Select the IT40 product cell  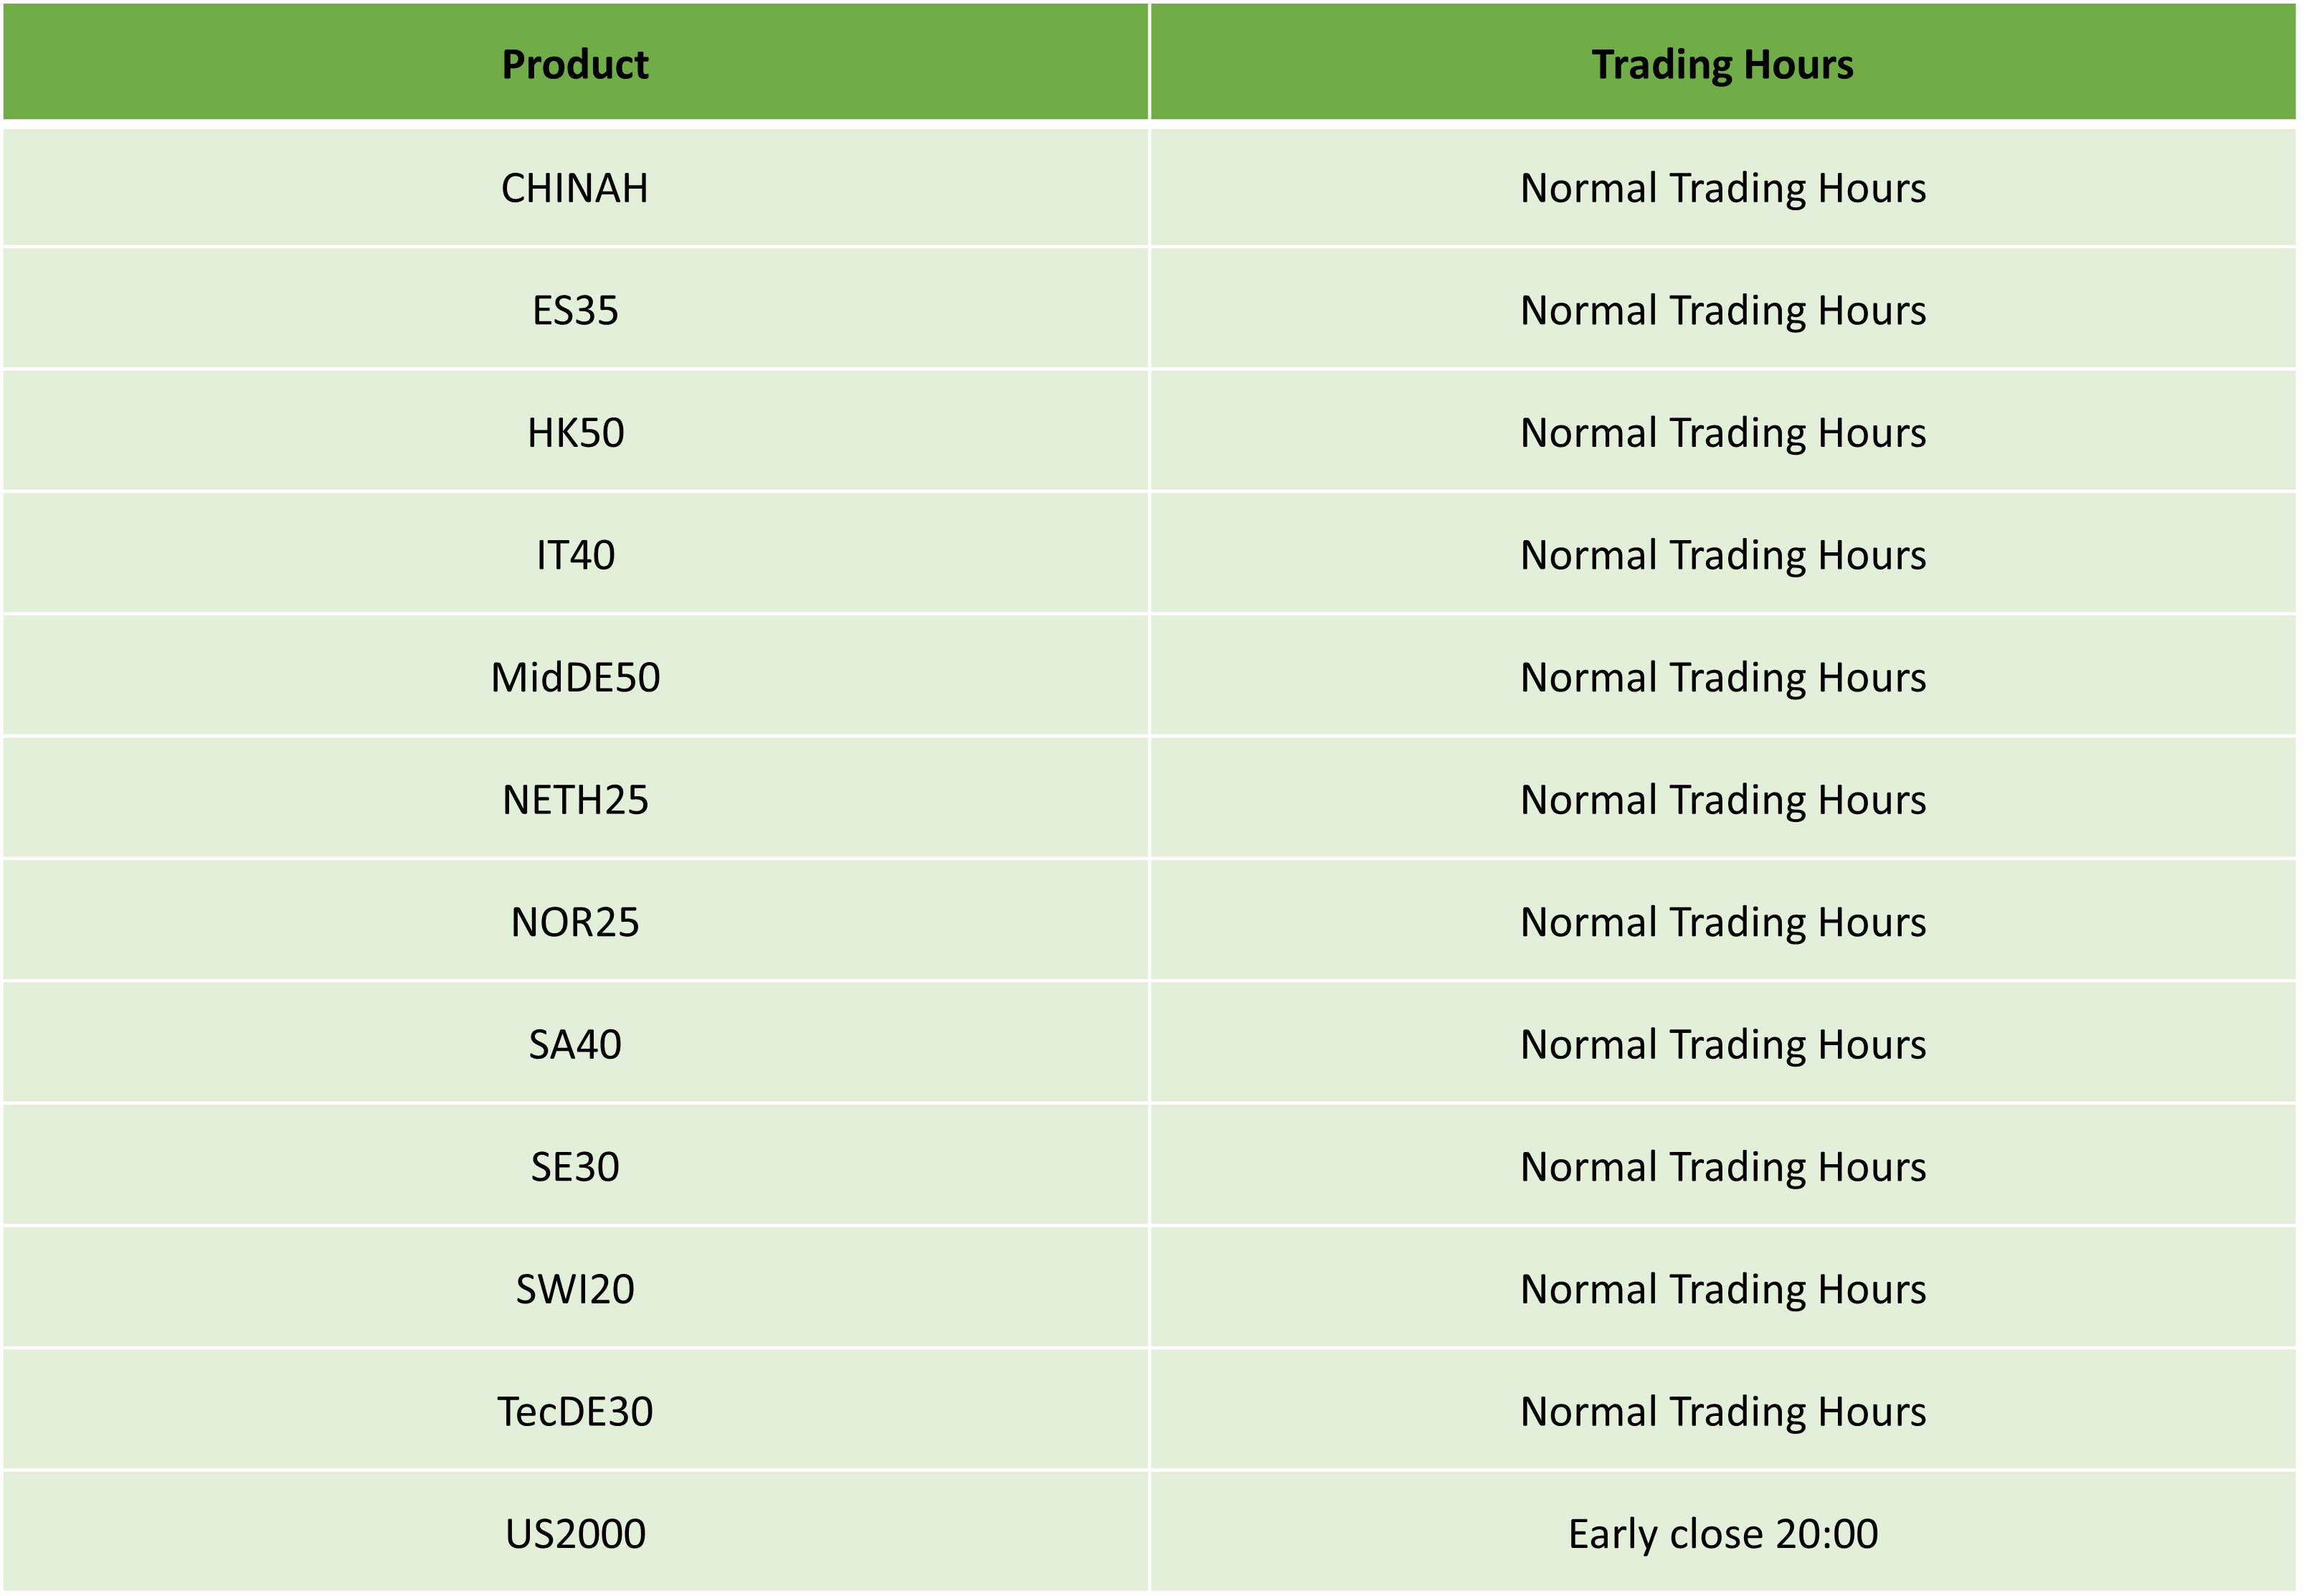(x=576, y=555)
